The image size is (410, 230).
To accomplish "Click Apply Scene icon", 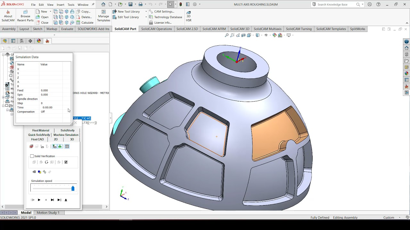I will pyautogui.click(x=280, y=35).
